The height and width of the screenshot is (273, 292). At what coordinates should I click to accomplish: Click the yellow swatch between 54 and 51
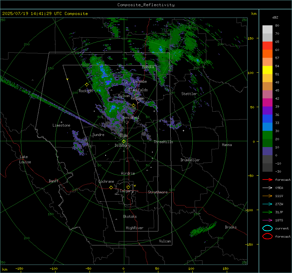tap(267, 70)
